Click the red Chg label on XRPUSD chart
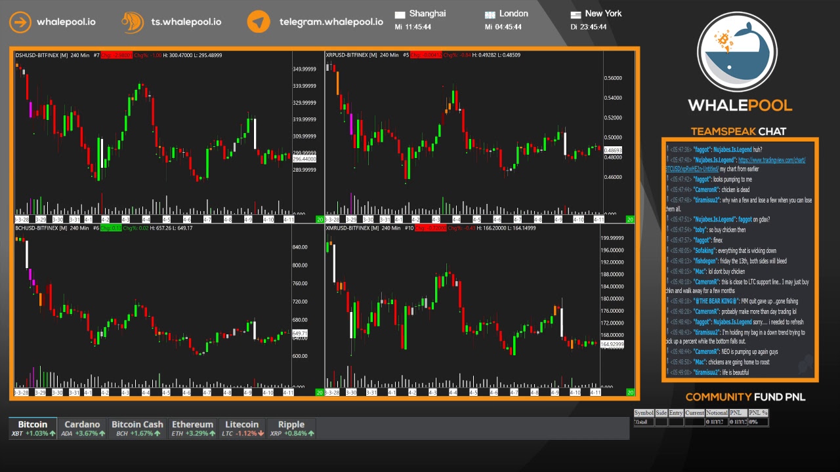 (426, 55)
